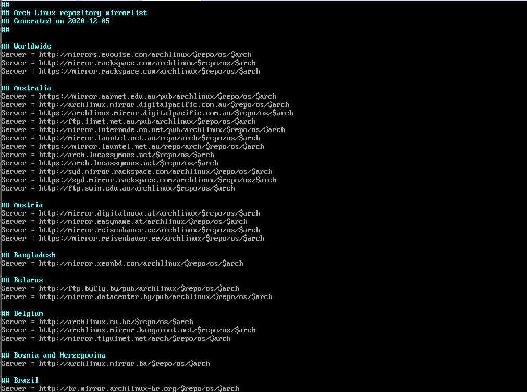Click the mirrors.evowise.com server line
The height and width of the screenshot is (392, 527).
pyautogui.click(x=126, y=54)
